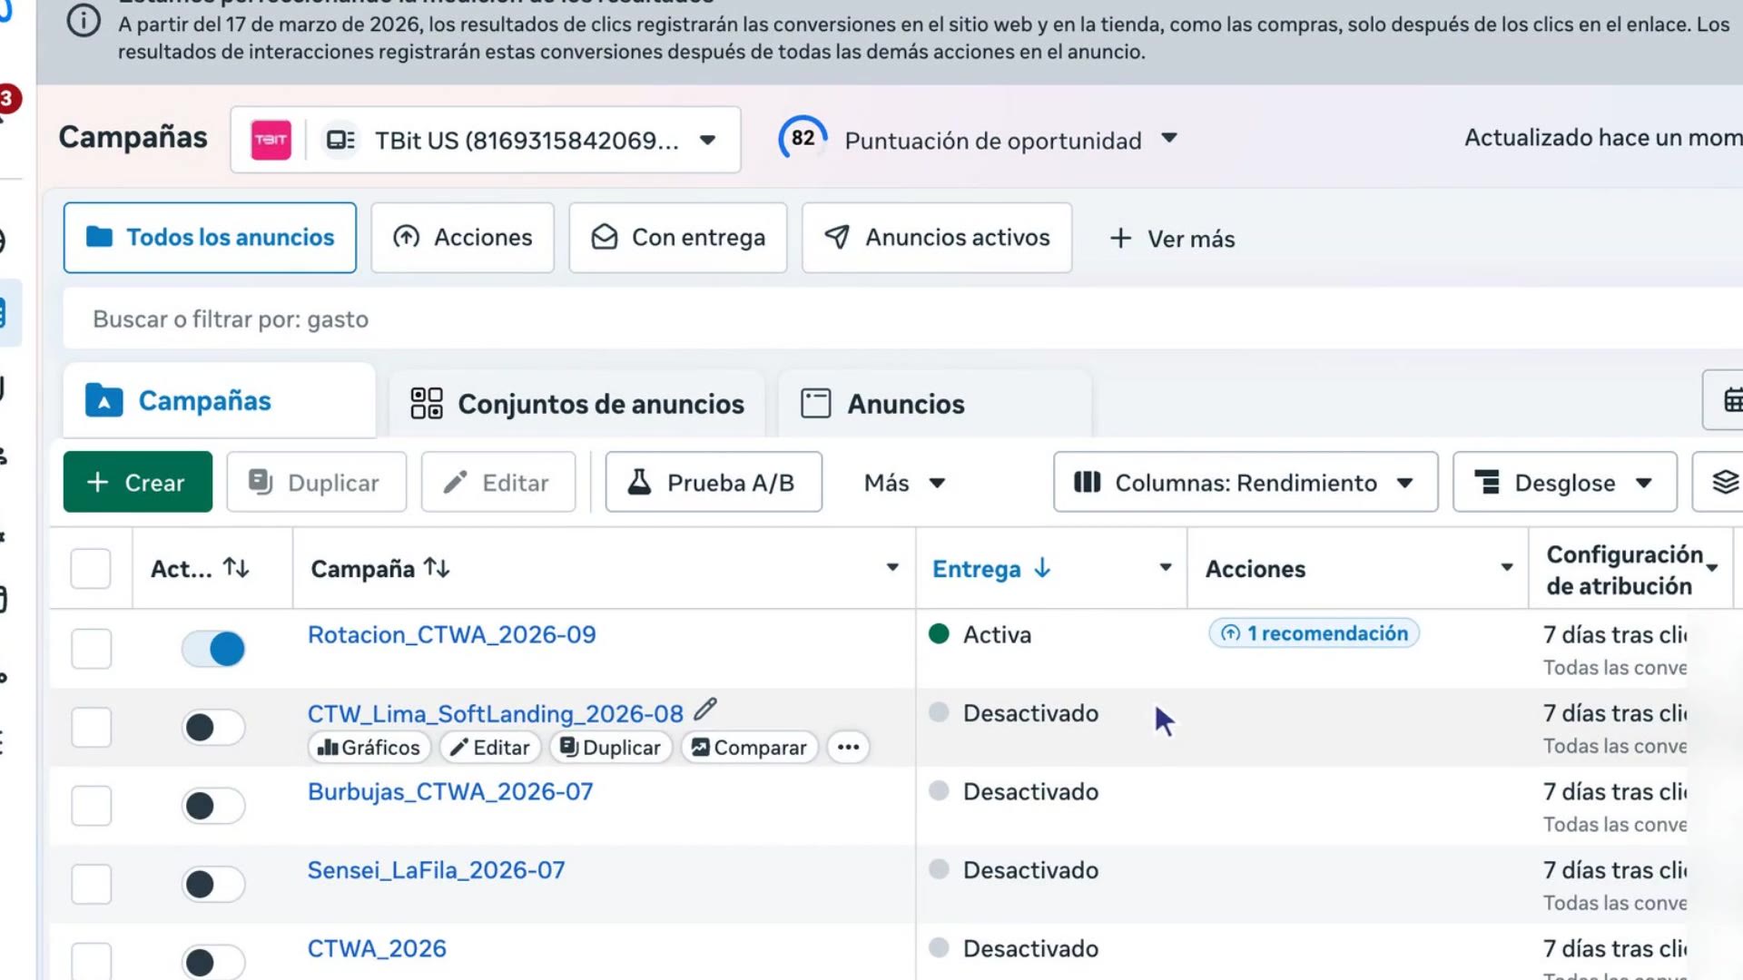Click inline Editar on CTW_Lima_SoftLanding row
Screen dimensions: 1743x980
[x=490, y=748]
